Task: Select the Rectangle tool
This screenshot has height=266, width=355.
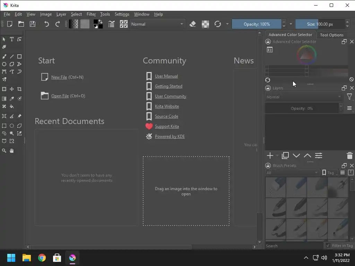Action: click(19, 56)
